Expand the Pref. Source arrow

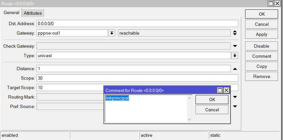(x=235, y=106)
